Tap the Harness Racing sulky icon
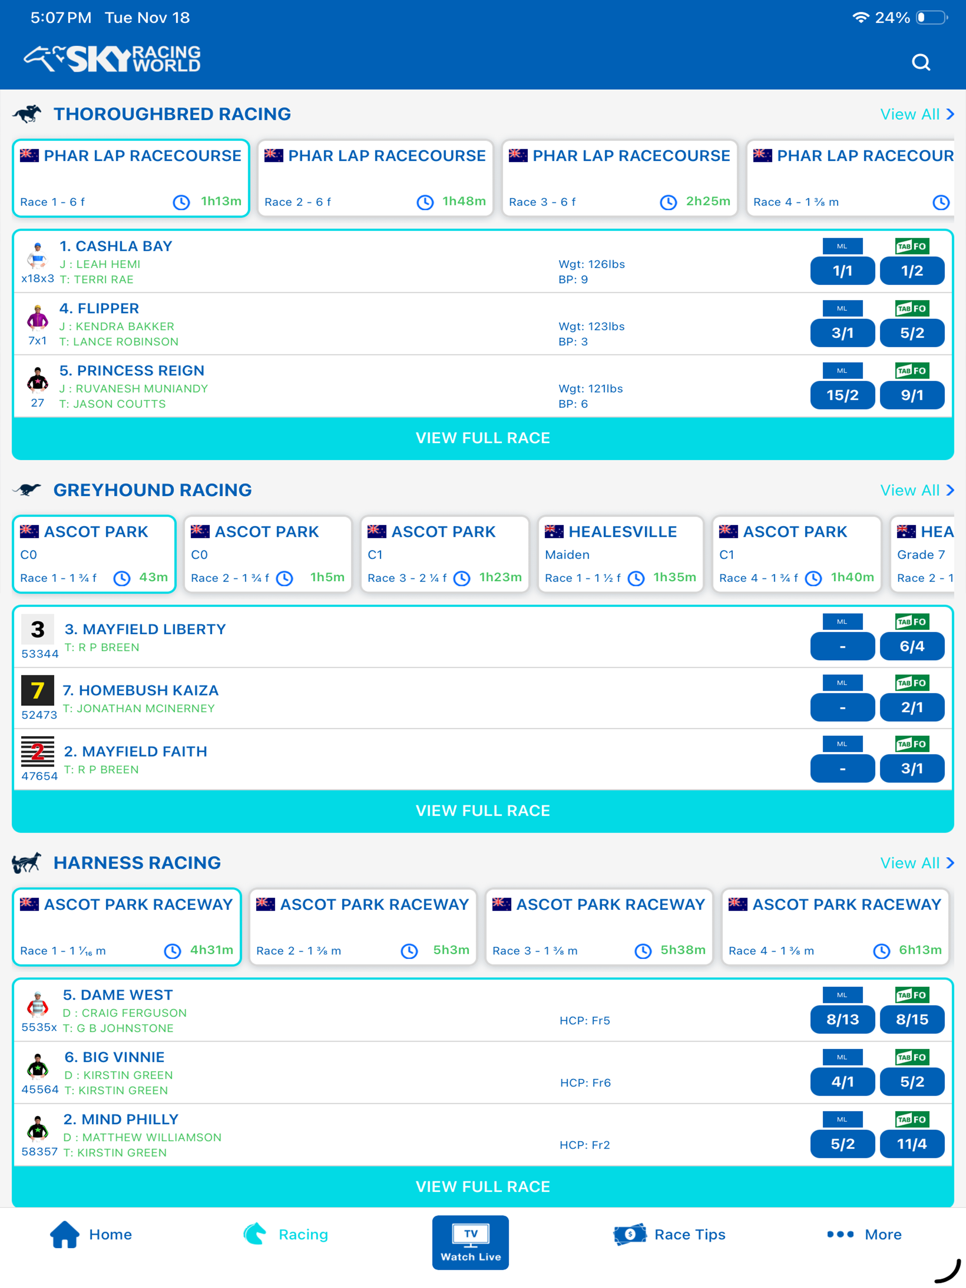This screenshot has height=1288, width=966. pyautogui.click(x=27, y=863)
